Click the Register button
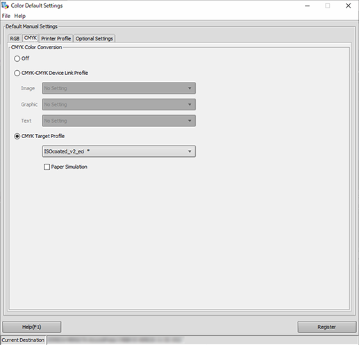The width and height of the screenshot is (359, 345). [x=326, y=327]
